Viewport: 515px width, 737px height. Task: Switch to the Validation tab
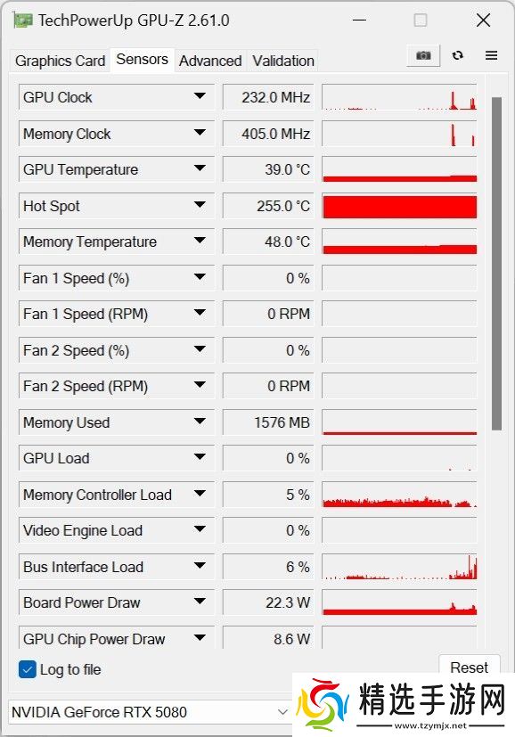point(282,61)
